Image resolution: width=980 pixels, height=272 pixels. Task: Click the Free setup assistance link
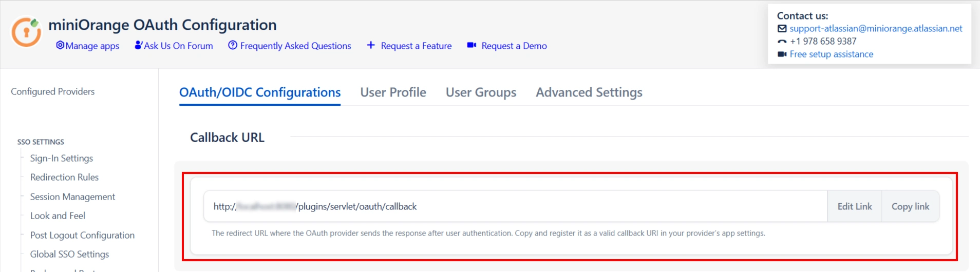[x=831, y=54]
